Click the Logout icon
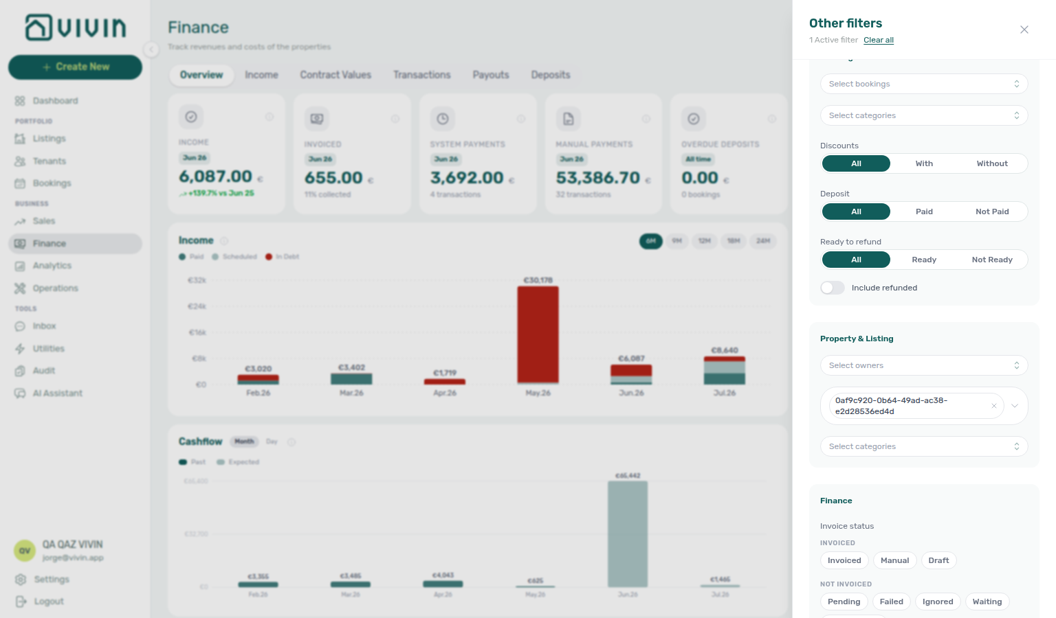The width and height of the screenshot is (1056, 618). coord(21,602)
